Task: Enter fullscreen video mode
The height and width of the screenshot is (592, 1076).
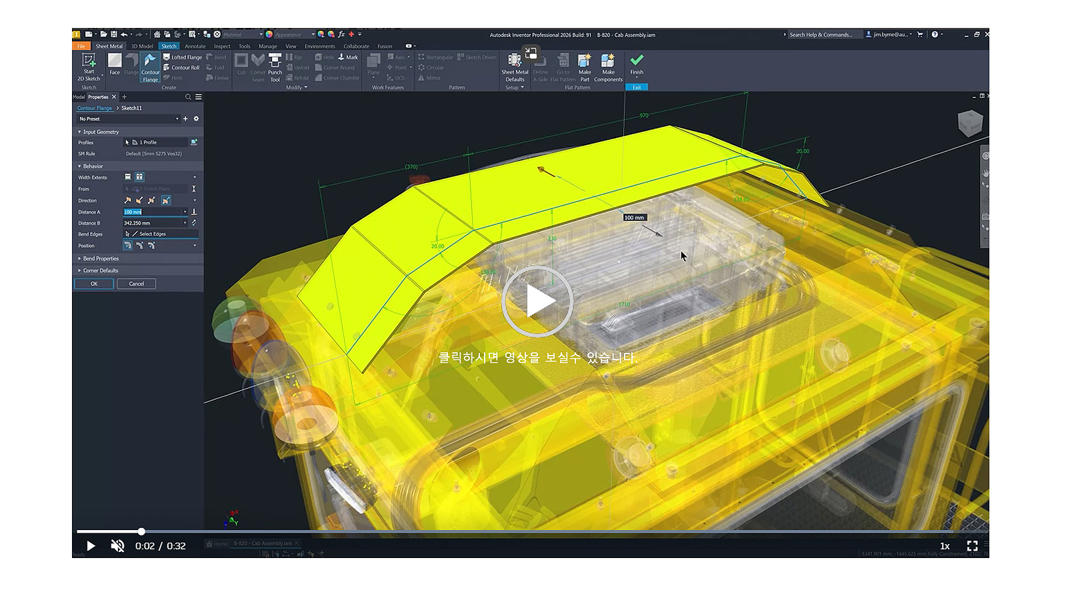Action: click(973, 546)
